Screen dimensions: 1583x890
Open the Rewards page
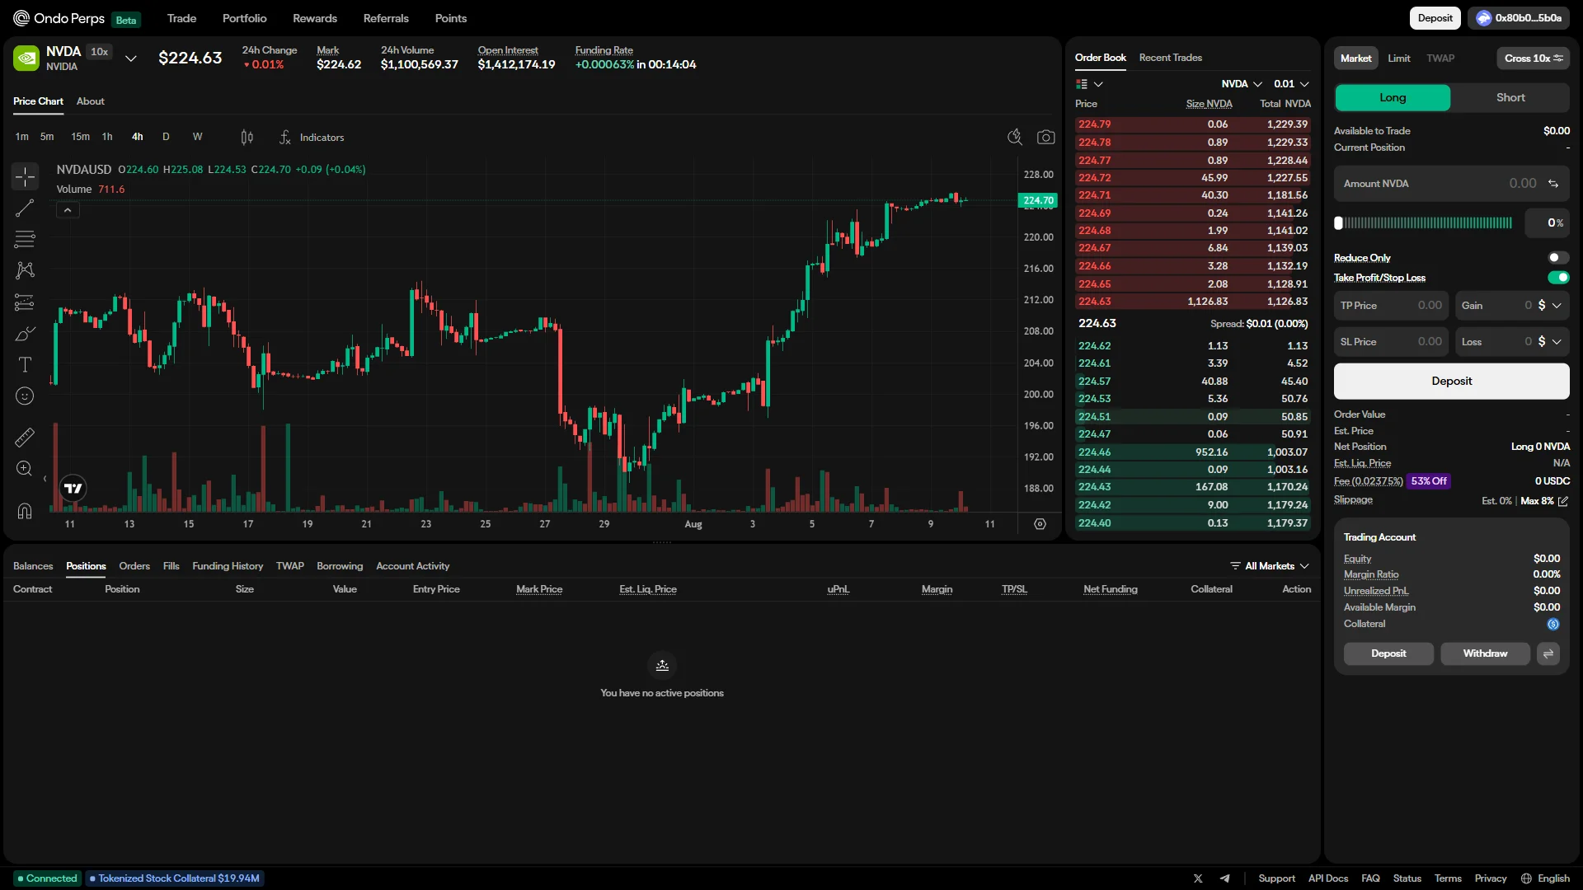click(315, 18)
